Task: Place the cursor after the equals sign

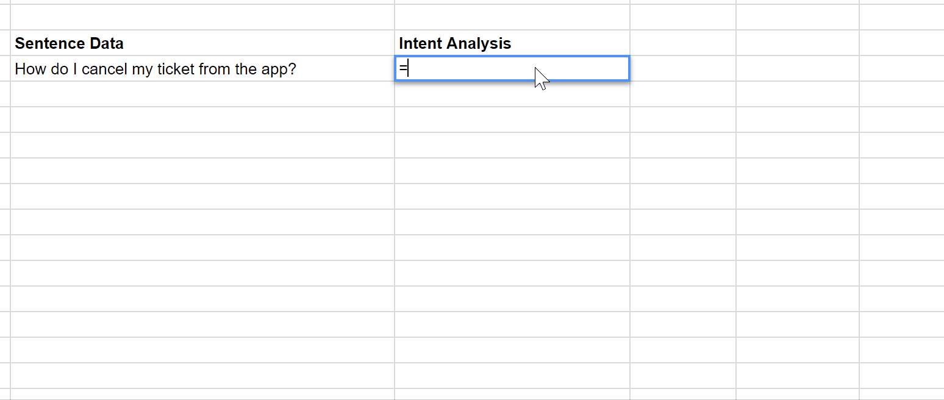Action: pos(407,68)
